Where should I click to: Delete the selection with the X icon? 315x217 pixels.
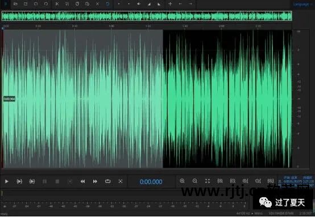coord(97,4)
